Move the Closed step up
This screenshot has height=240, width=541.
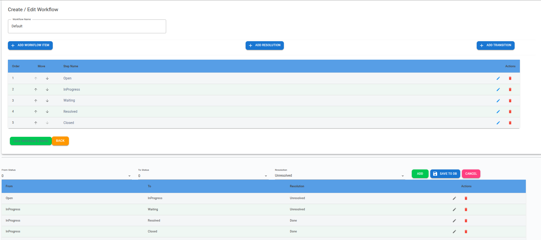36,123
